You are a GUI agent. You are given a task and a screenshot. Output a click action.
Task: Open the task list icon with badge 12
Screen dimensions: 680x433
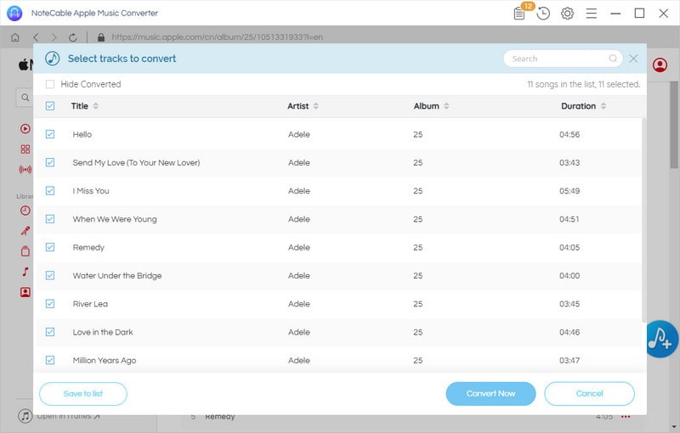click(520, 14)
